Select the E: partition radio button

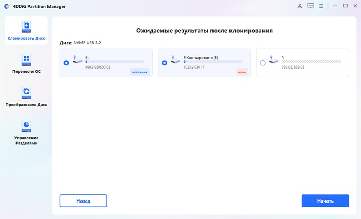(x=66, y=63)
